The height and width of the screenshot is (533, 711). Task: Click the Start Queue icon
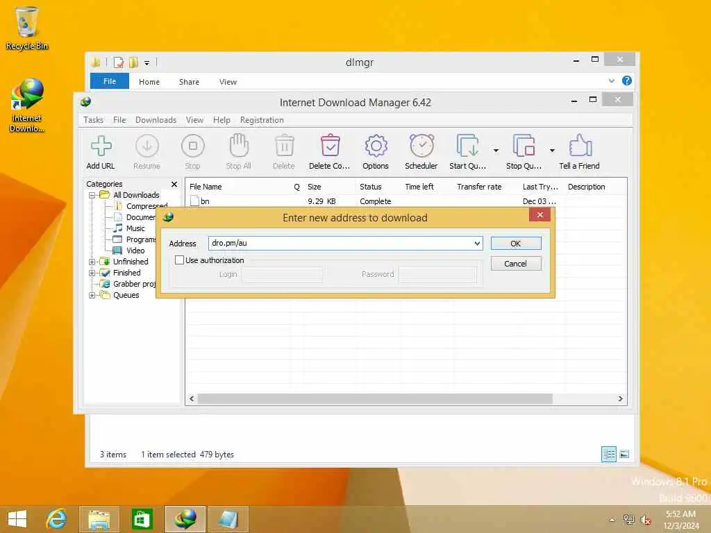pyautogui.click(x=467, y=146)
